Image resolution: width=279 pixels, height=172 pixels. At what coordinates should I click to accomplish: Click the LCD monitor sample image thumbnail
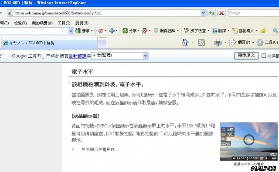[248, 141]
